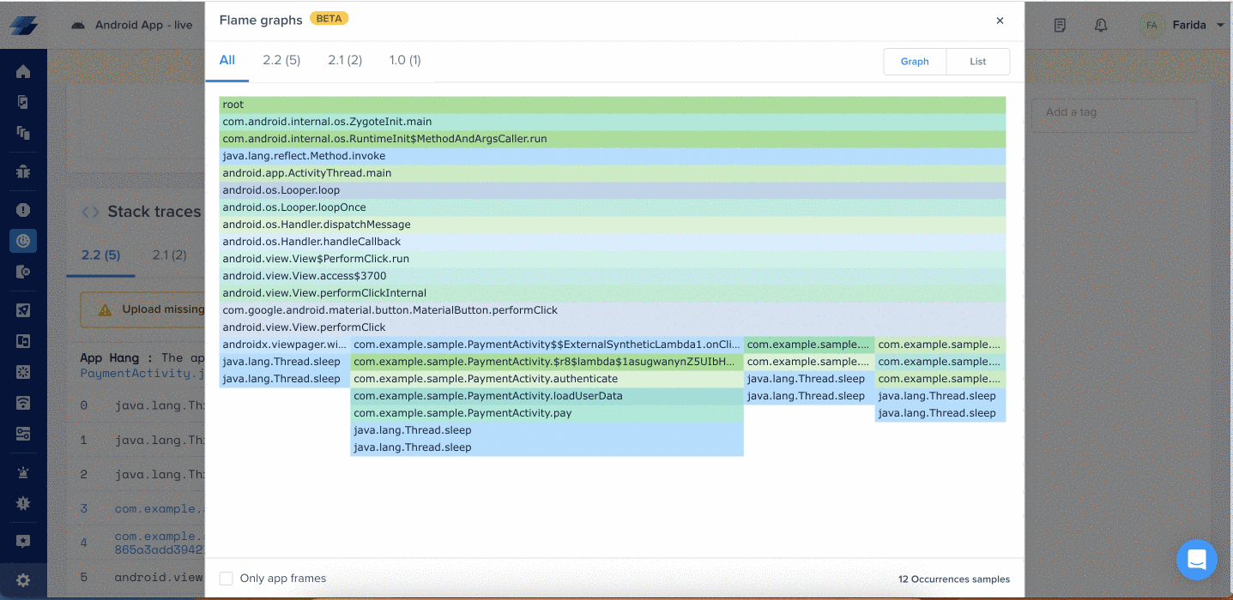
Task: Open the notifications bell icon
Action: click(1101, 26)
